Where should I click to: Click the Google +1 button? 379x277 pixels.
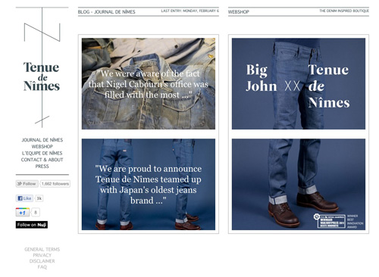pos(23,213)
